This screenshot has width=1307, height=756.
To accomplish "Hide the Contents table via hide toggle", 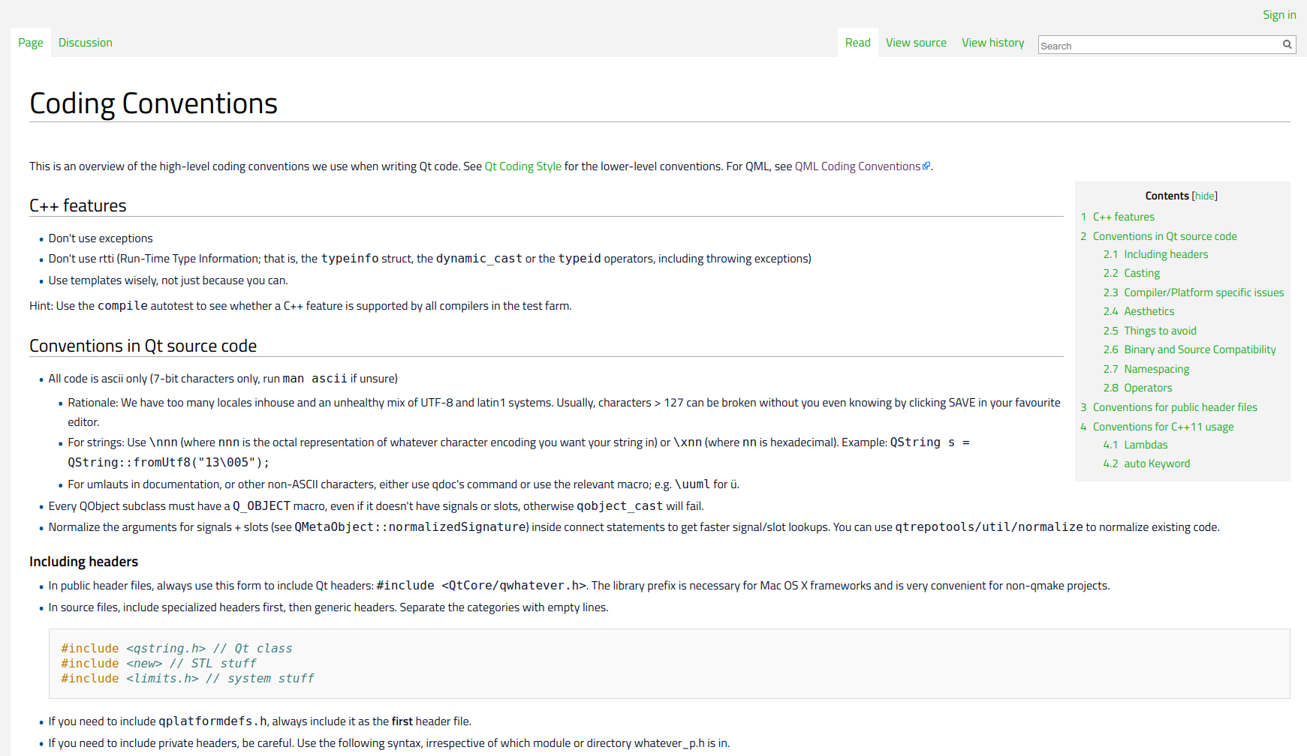I will click(1205, 196).
